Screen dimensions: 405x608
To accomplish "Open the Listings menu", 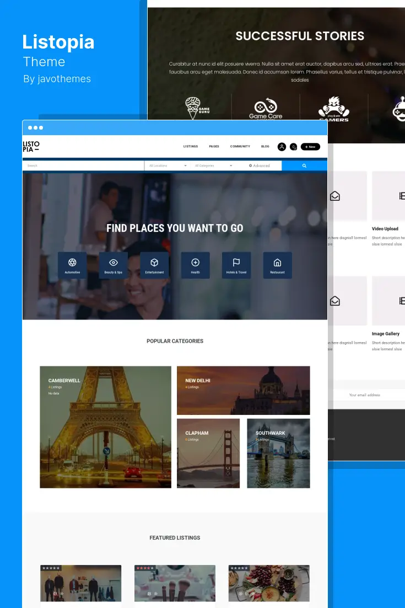I will [x=191, y=147].
